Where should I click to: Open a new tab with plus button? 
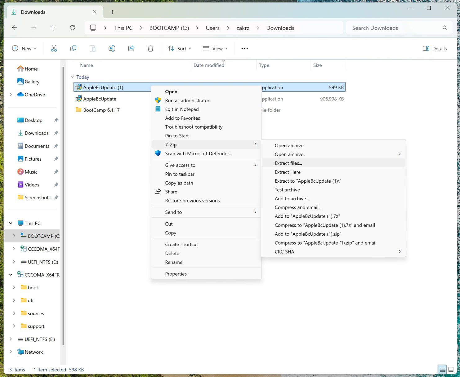113,12
